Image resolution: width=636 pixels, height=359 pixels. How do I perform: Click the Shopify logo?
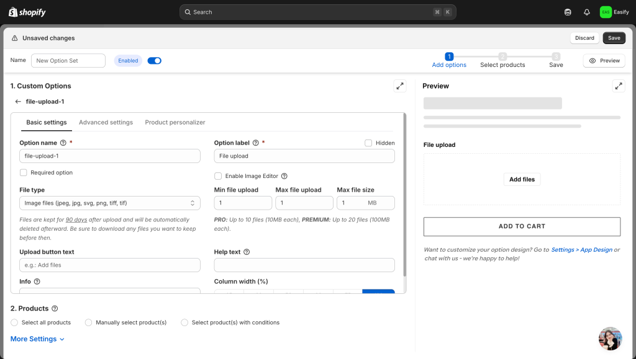click(x=27, y=12)
